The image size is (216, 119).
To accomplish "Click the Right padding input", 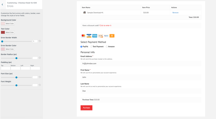I will (35, 68).
